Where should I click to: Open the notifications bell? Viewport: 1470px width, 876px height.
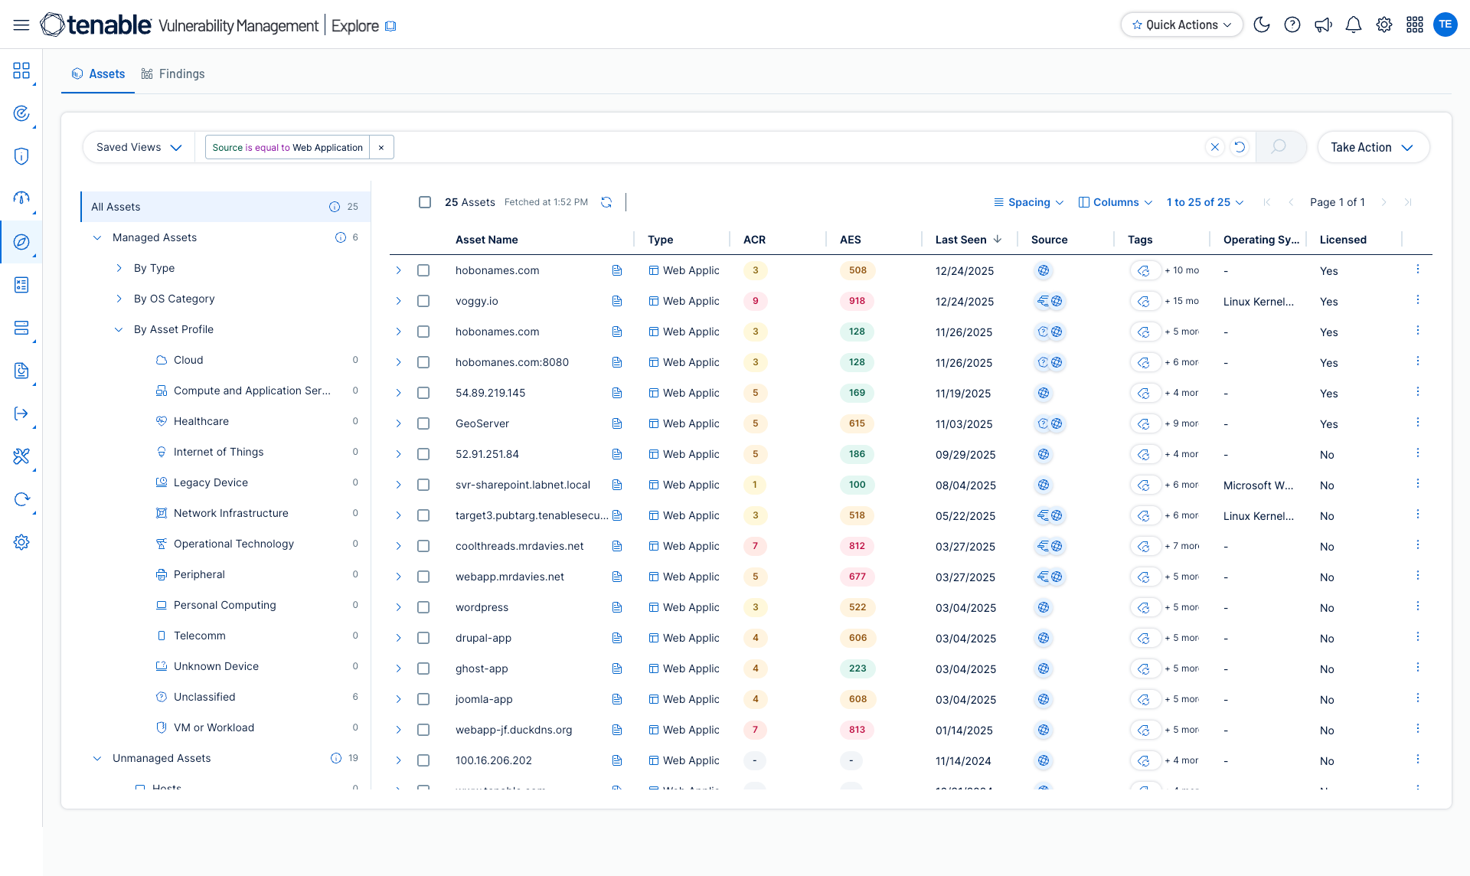[x=1354, y=25]
